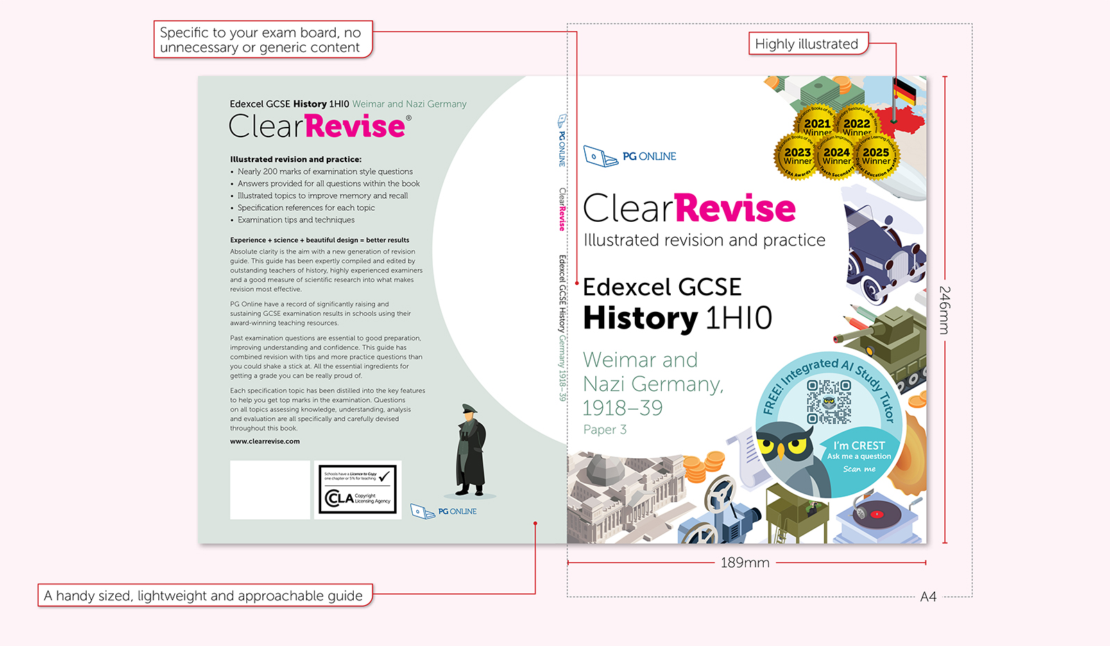Click 'A handy sized, lightweight' callout label
1110x646 pixels.
point(203,596)
